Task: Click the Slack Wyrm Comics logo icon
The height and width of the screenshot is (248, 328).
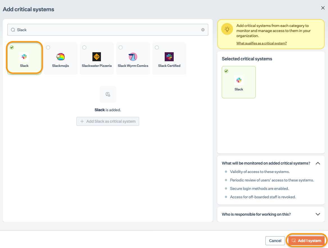Action: pyautogui.click(x=133, y=57)
